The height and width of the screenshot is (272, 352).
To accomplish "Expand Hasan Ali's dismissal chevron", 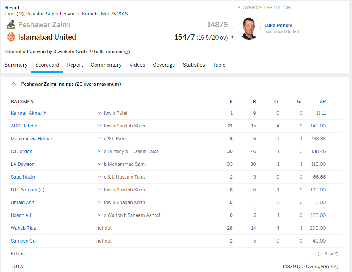I will tap(99, 215).
